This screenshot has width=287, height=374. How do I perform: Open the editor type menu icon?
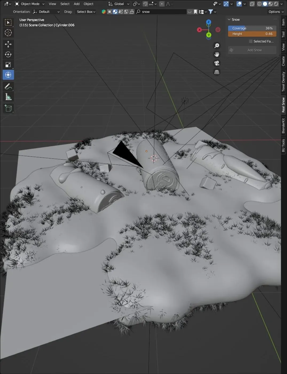click(x=7, y=4)
